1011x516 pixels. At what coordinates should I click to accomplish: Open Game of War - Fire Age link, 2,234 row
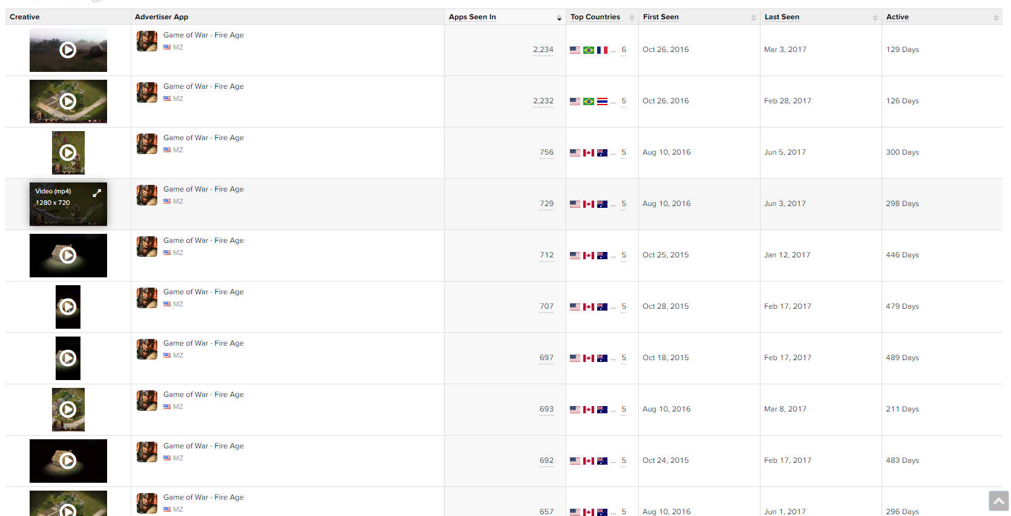(203, 35)
